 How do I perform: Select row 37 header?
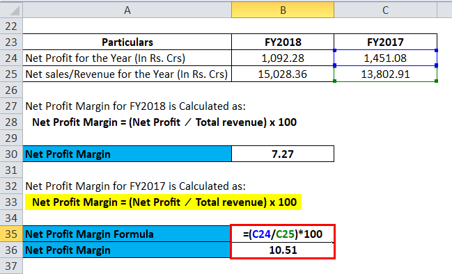11,266
